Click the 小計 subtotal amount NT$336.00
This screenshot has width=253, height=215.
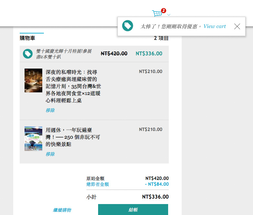156,197
